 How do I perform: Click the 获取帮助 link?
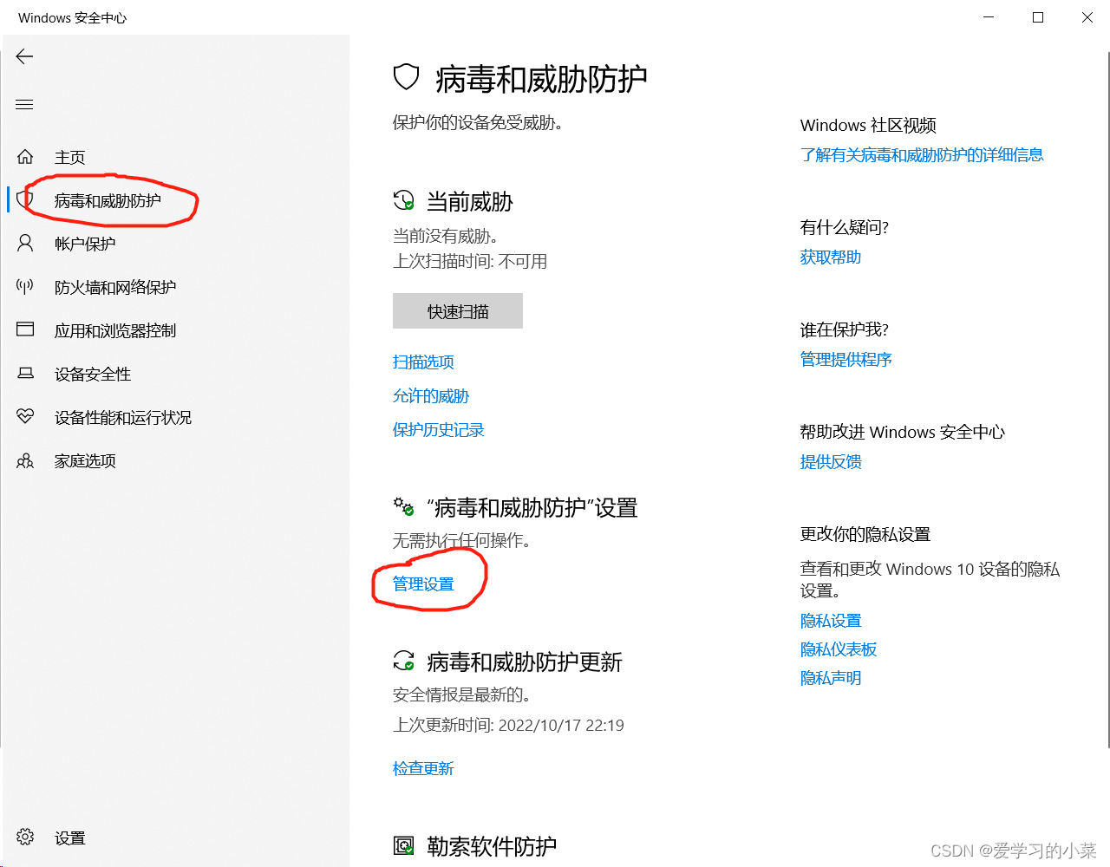pos(831,257)
